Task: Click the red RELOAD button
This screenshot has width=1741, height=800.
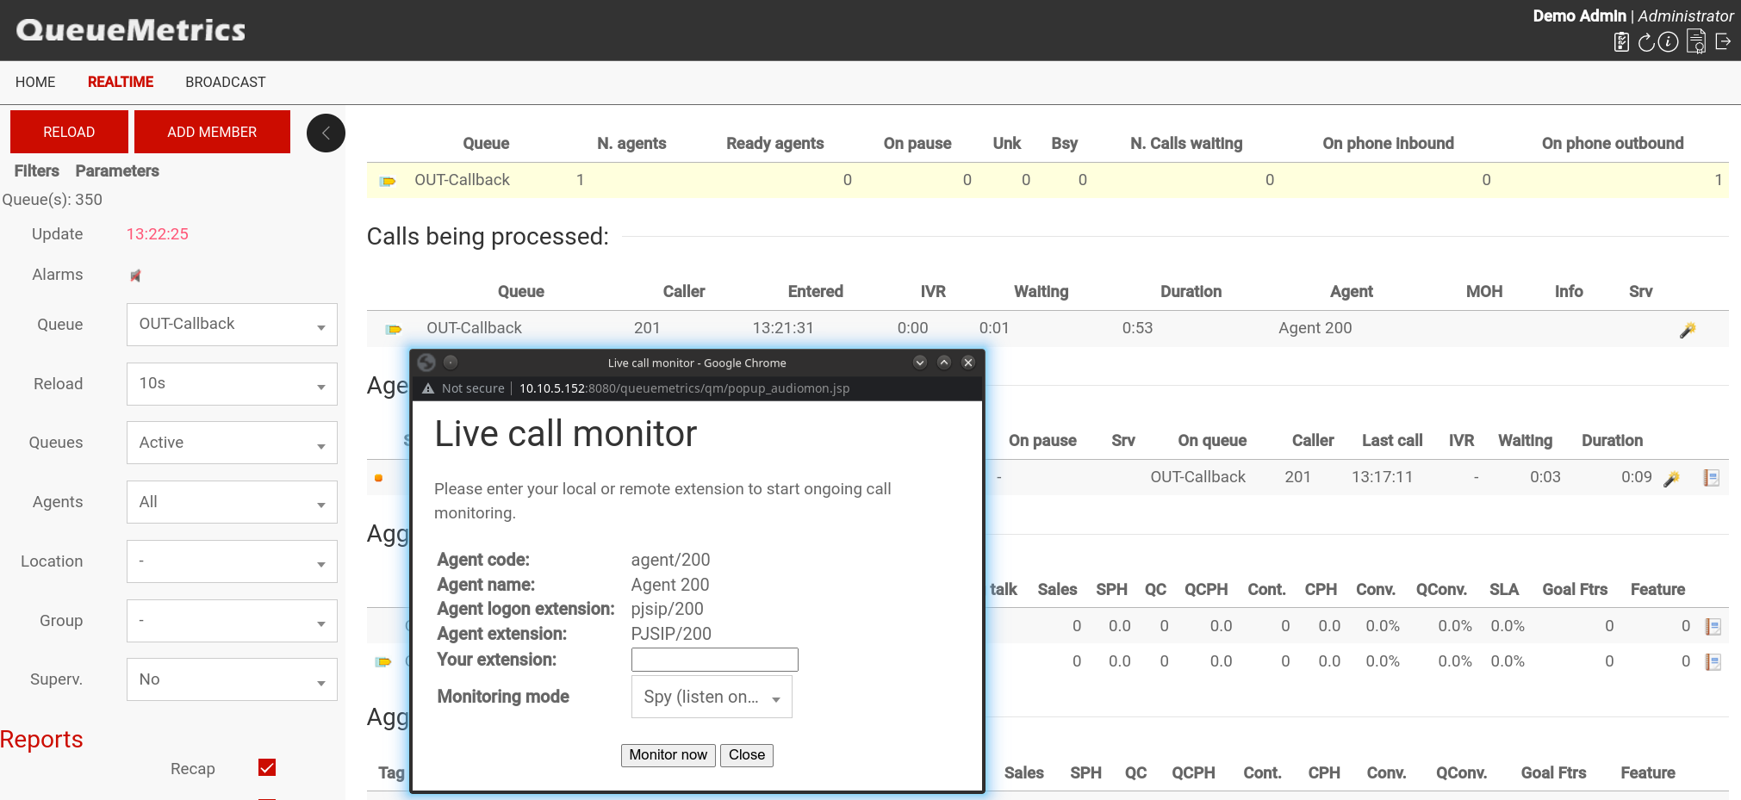Action: point(69,132)
